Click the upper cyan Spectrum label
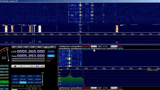The image size is (160, 90). [x=86, y=48]
